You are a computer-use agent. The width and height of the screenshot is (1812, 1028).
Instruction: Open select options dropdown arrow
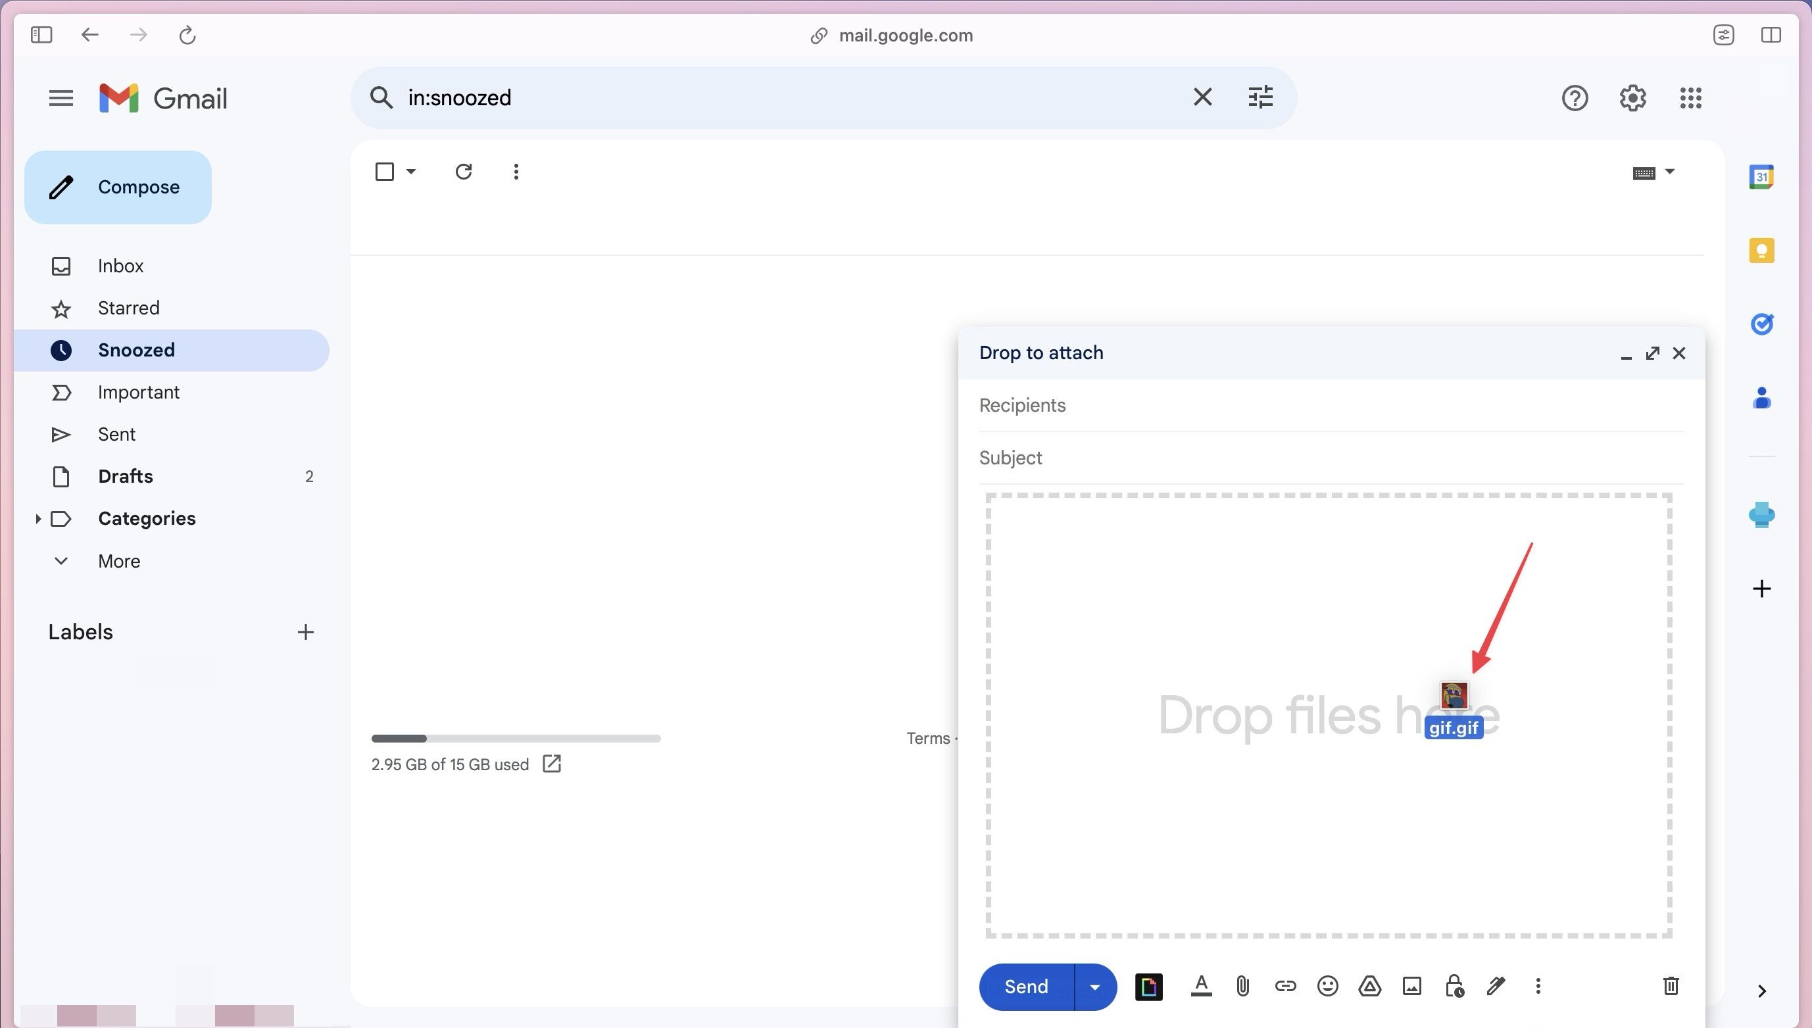click(x=411, y=172)
